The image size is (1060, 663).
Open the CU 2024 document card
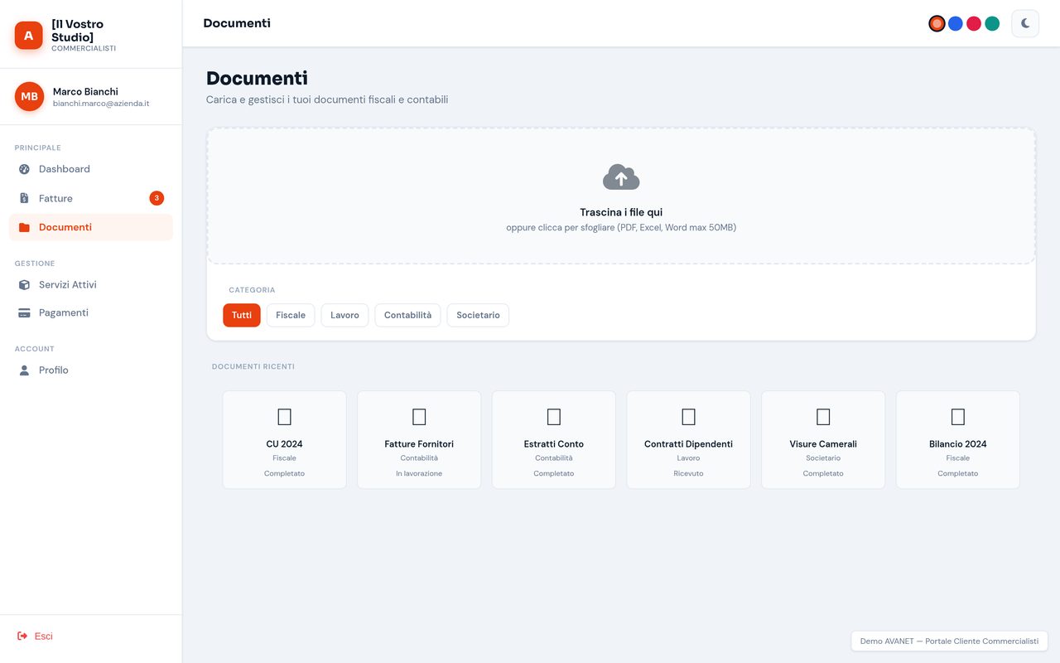point(284,440)
